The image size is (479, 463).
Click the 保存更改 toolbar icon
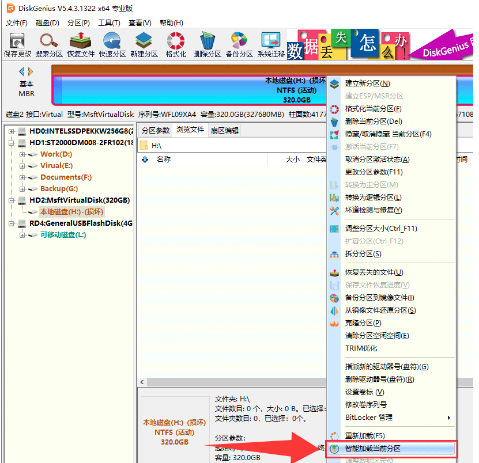[x=17, y=45]
